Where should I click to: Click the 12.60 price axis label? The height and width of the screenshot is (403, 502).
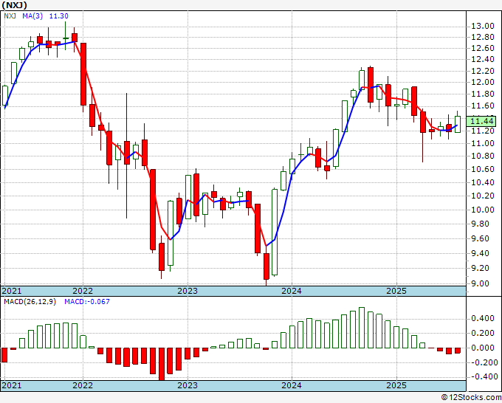[483, 48]
